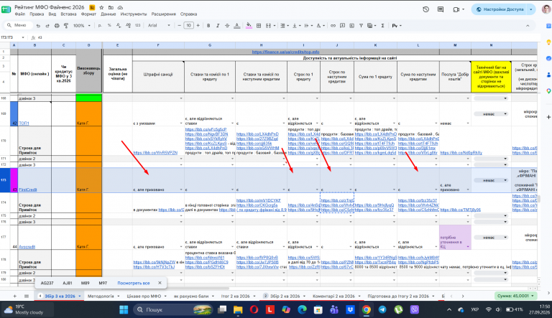The height and width of the screenshot is (318, 552).
Task: Open the all sheets list
Action: tap(27, 296)
